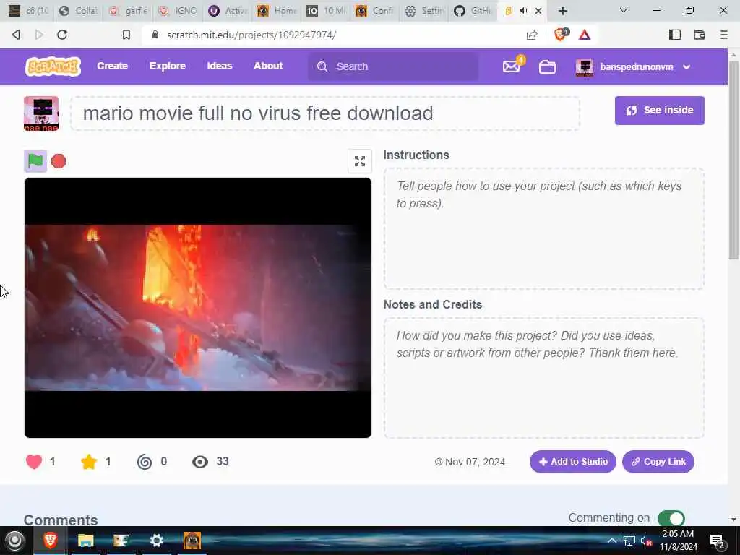Image resolution: width=740 pixels, height=555 pixels.
Task: Open the Create menu item
Action: [112, 66]
